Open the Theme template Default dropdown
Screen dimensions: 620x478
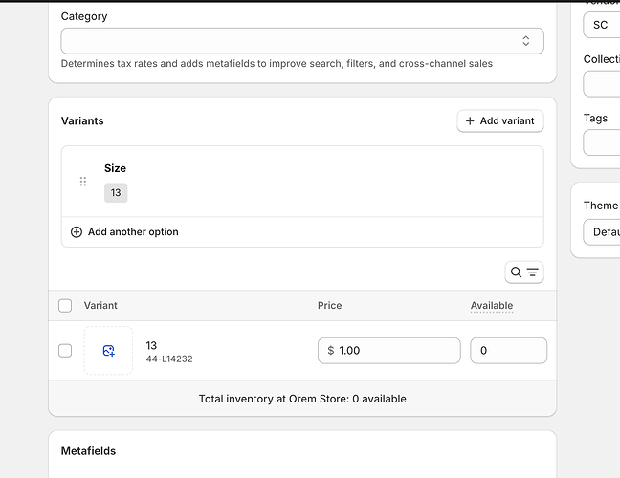[x=602, y=232]
